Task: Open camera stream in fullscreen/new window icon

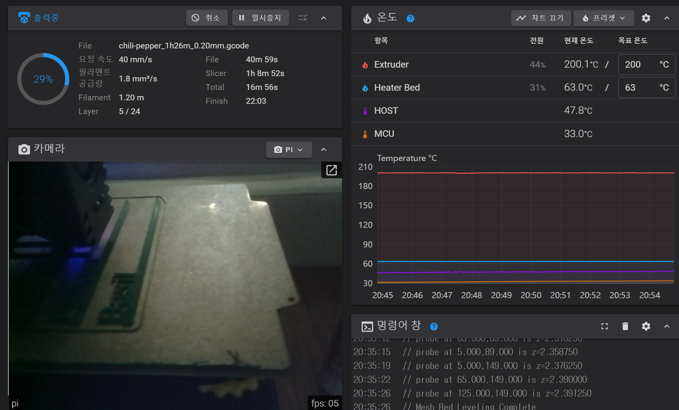Action: pos(331,170)
